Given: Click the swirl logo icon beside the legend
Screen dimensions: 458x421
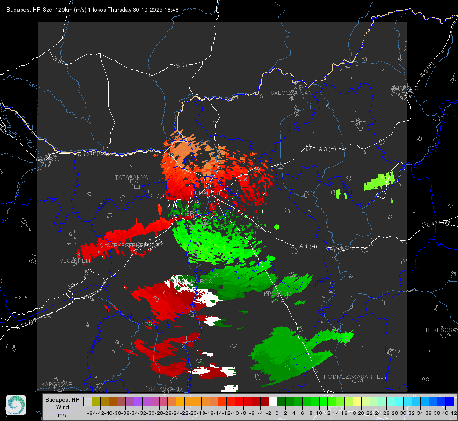Looking at the screenshot, I should [x=16, y=405].
